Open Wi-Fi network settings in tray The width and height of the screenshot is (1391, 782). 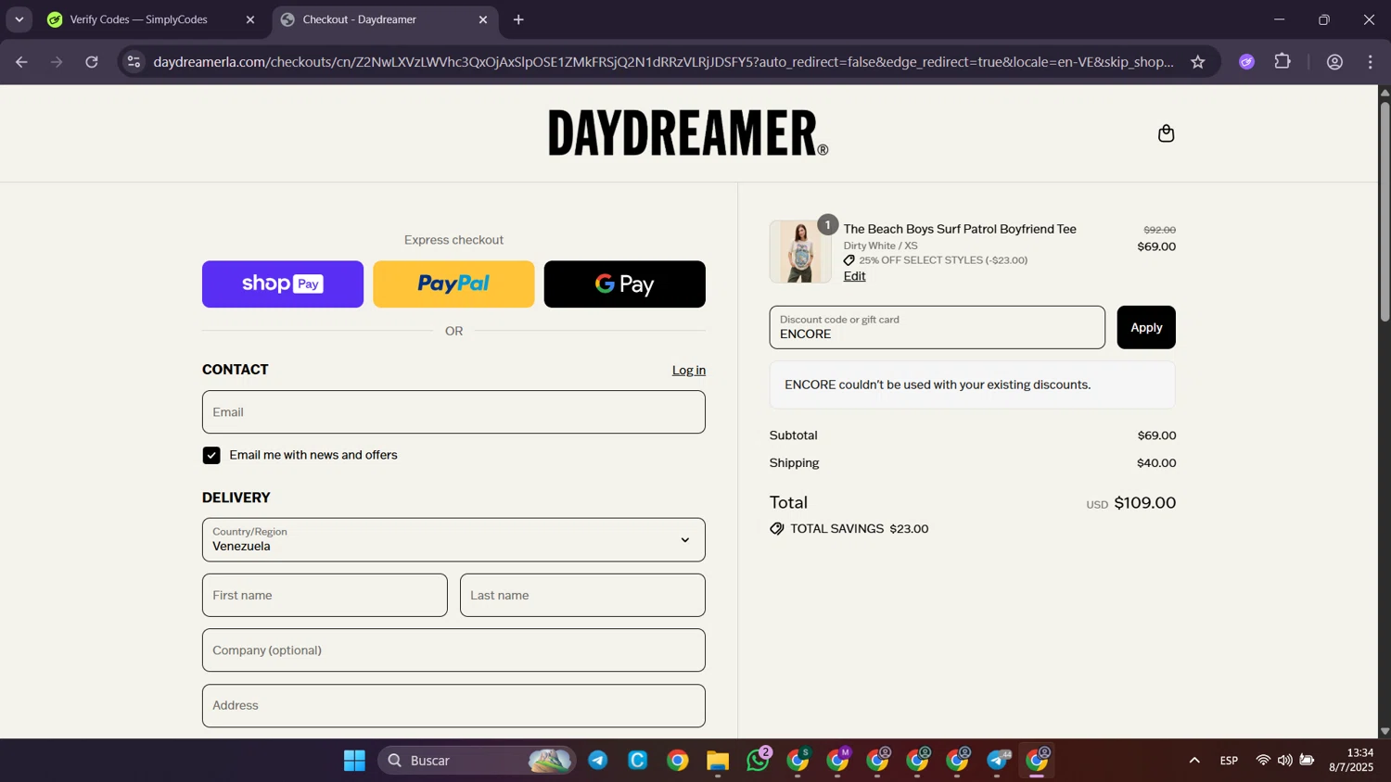click(1263, 761)
